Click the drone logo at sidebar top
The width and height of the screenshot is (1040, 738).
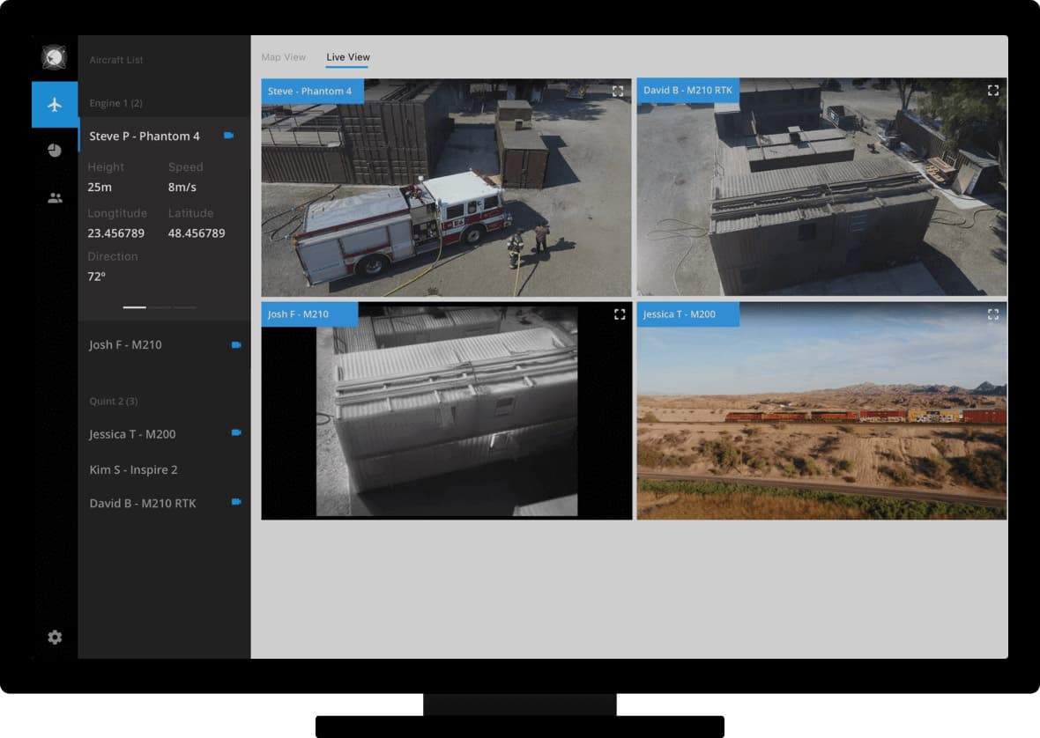[53, 56]
